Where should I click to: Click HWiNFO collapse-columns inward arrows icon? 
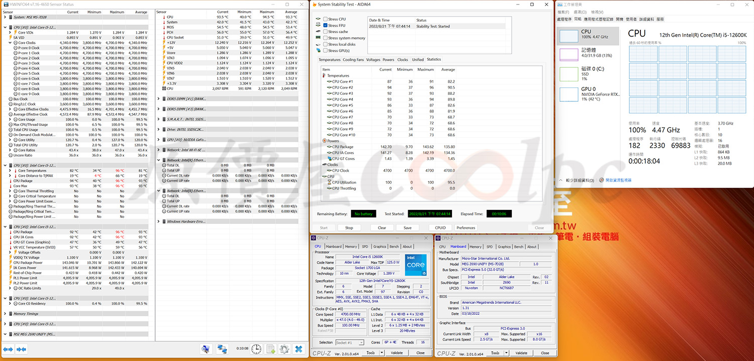tap(21, 349)
